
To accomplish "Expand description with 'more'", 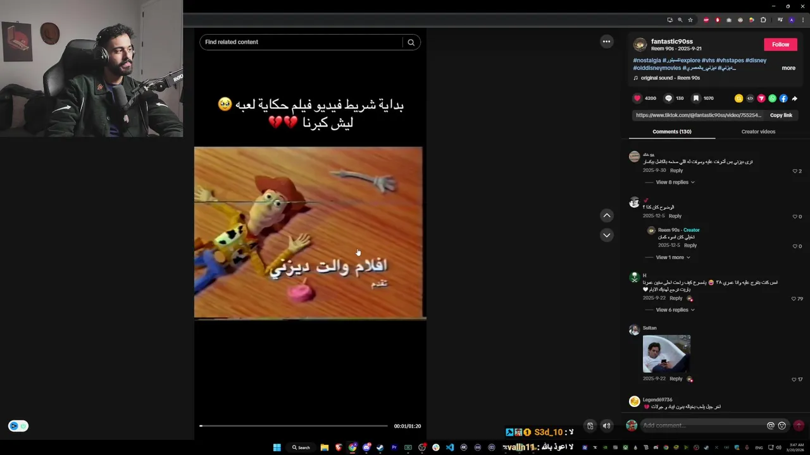I will [x=788, y=68].
